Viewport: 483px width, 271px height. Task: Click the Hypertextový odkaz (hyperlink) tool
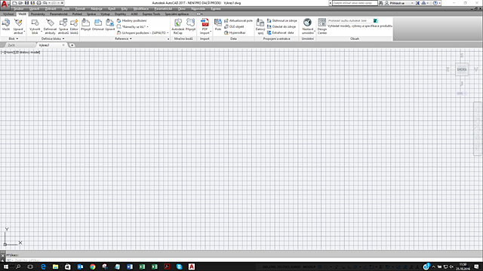pyautogui.click(x=235, y=32)
